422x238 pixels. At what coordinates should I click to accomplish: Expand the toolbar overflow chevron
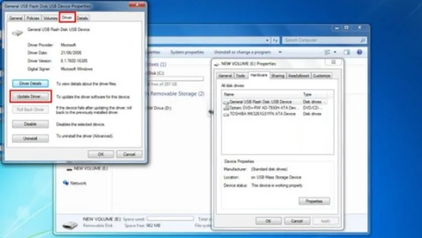(280, 52)
